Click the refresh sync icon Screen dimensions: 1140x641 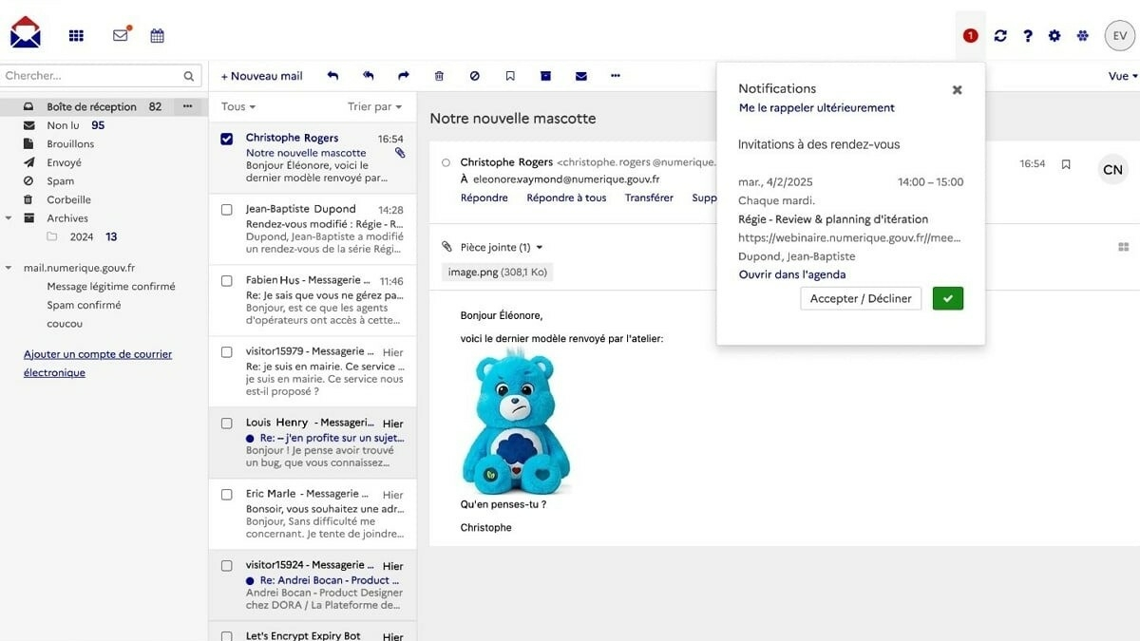point(1000,36)
